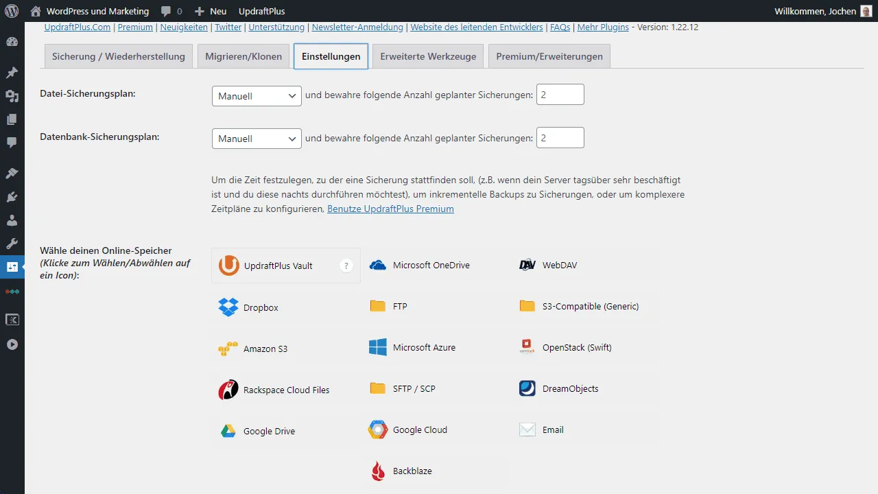This screenshot has width=878, height=494.
Task: Open the comments bubble in the admin bar
Action: (171, 11)
